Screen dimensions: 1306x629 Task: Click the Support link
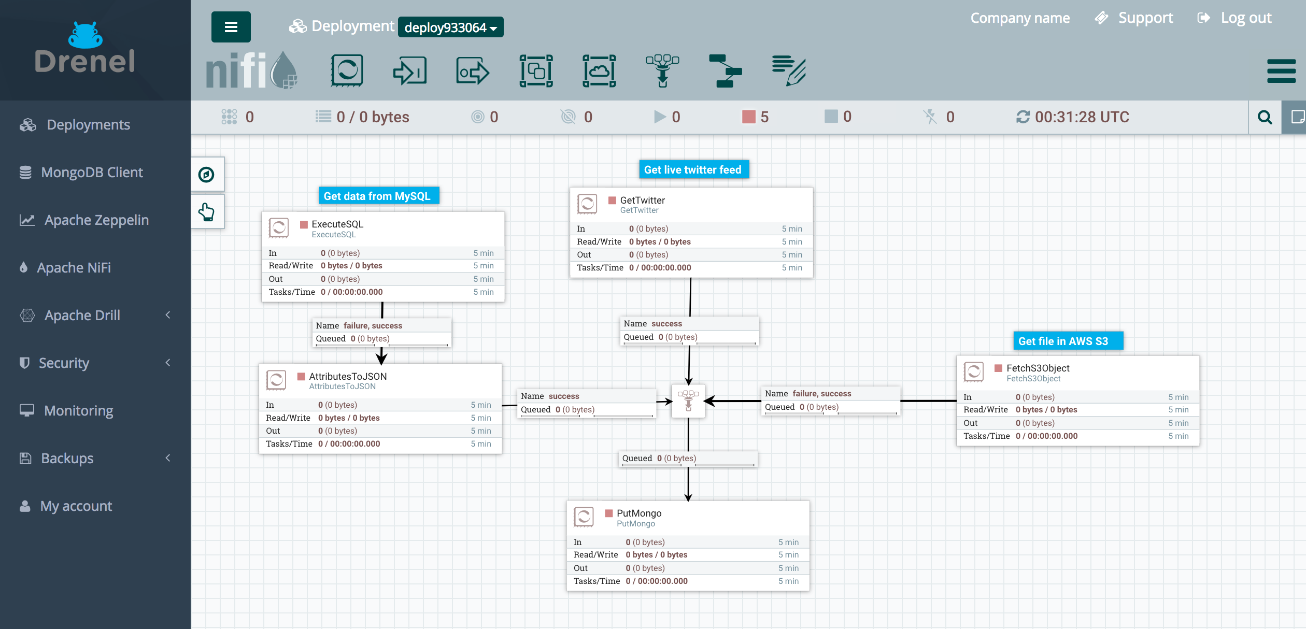click(1134, 18)
